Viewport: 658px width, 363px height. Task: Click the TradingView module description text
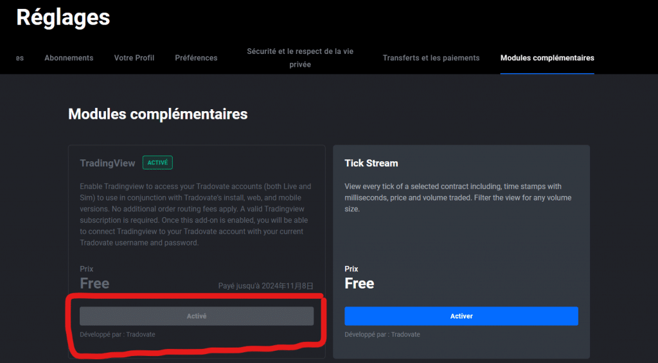(x=195, y=215)
